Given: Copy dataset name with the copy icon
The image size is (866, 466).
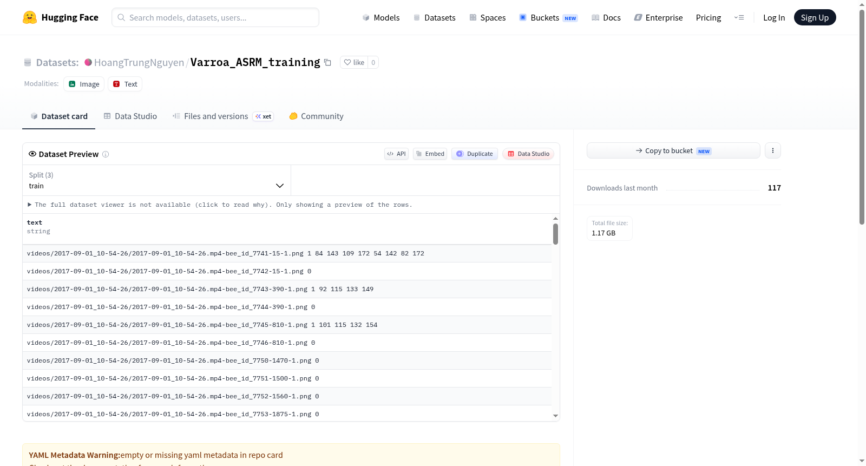Looking at the screenshot, I should coord(327,62).
